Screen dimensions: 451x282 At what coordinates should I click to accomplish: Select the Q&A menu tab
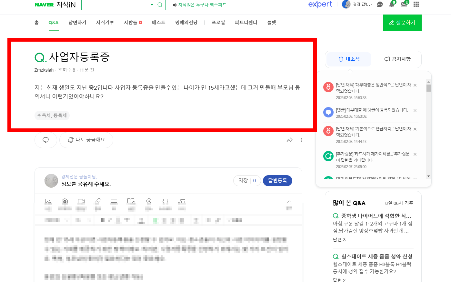[x=54, y=23]
